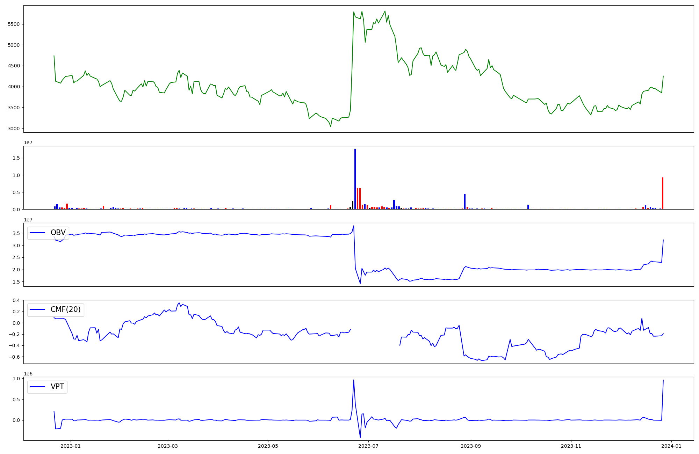Click the 2023-07 x-axis date label
This screenshot has height=454, width=699.
click(x=369, y=446)
